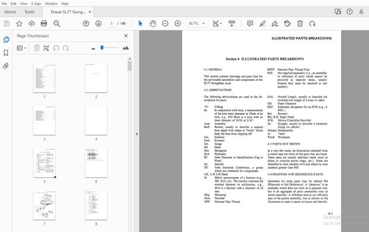Click the upload to cloud icon
Image resolution: width=369 pixels, height=232 pixels.
32,24
